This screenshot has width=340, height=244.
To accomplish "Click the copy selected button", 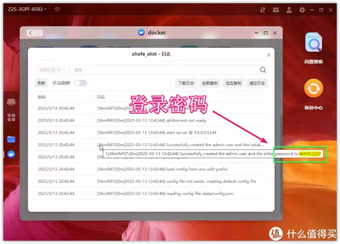I will (233, 83).
